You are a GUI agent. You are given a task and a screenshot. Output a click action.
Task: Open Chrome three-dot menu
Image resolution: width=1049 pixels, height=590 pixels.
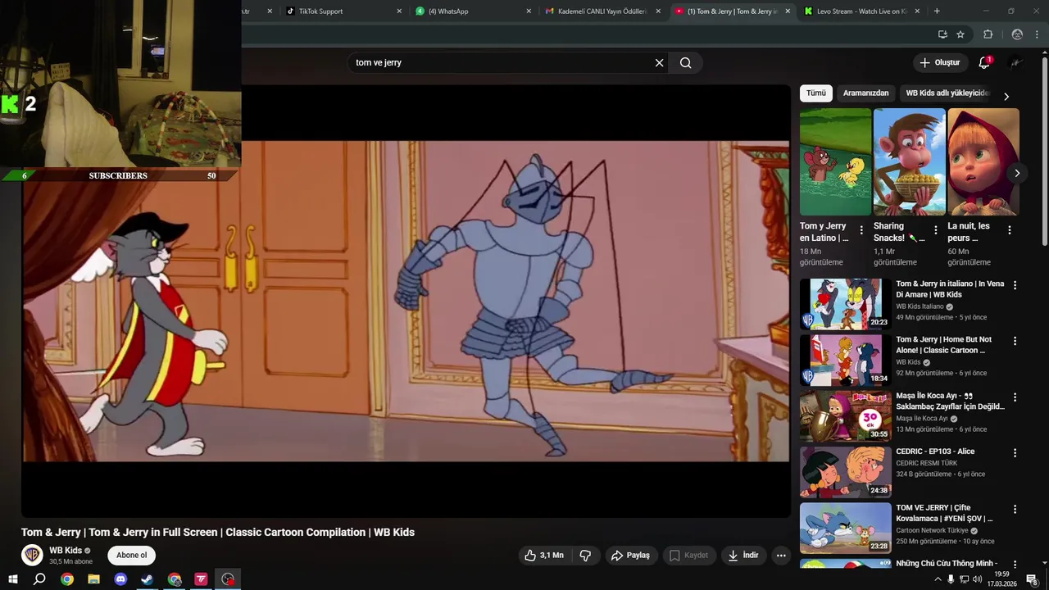(x=1038, y=34)
